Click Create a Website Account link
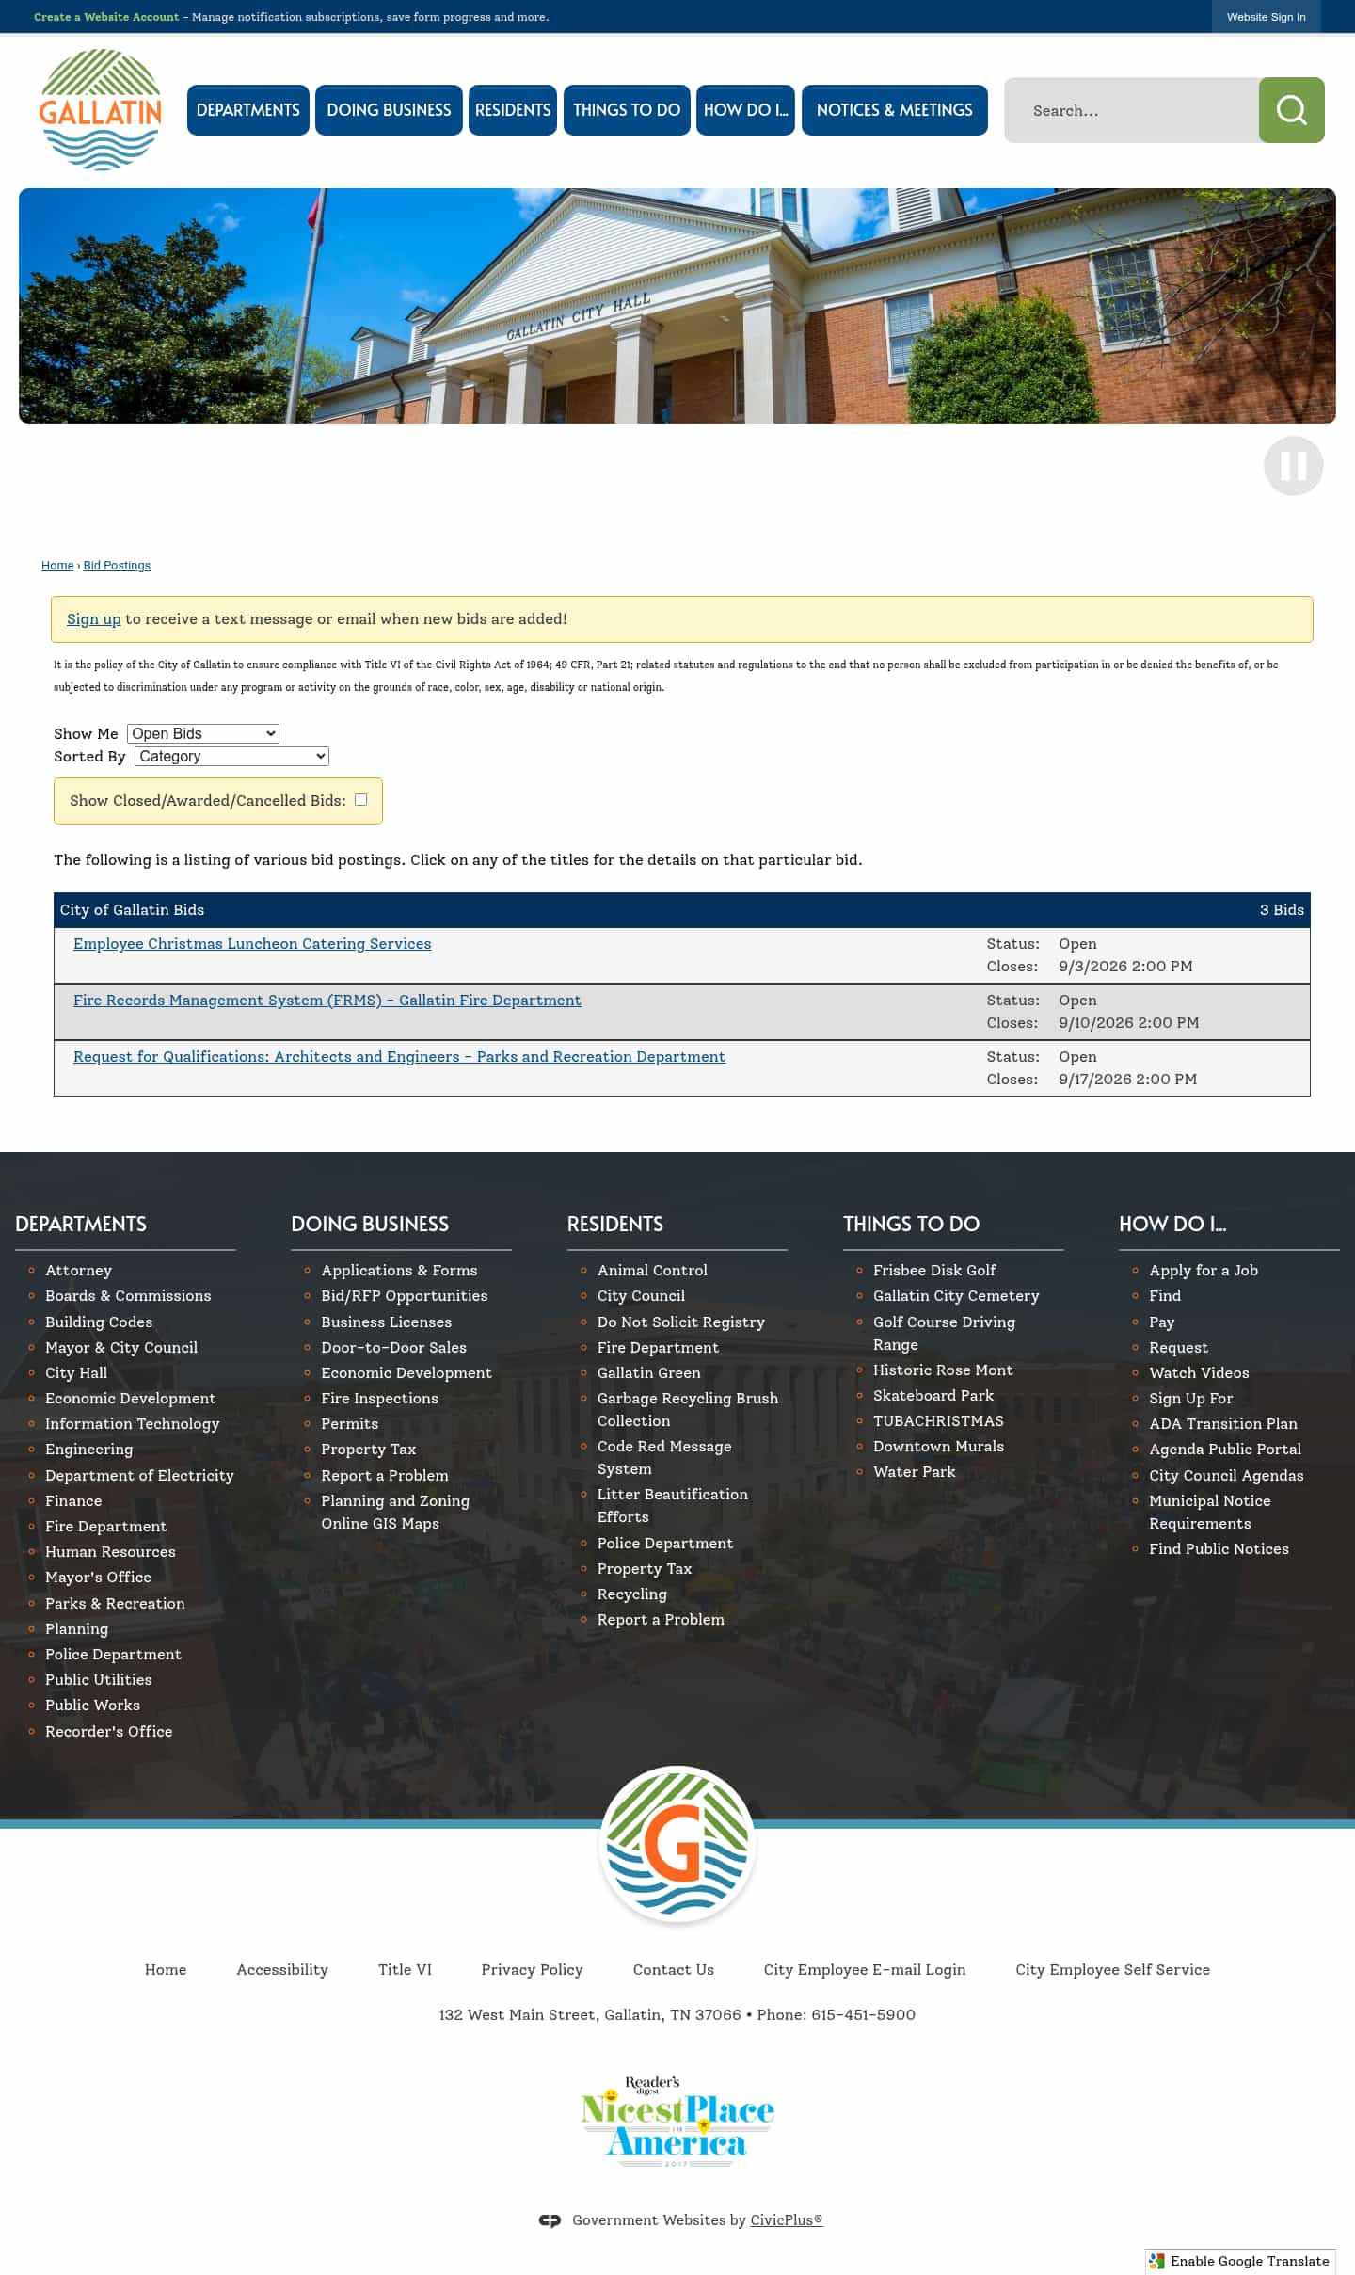The width and height of the screenshot is (1355, 2275). pyautogui.click(x=106, y=17)
